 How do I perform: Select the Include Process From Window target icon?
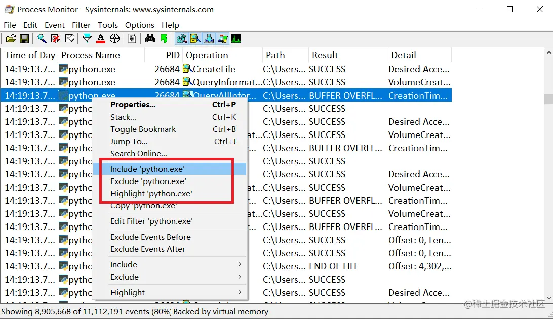[x=114, y=39]
